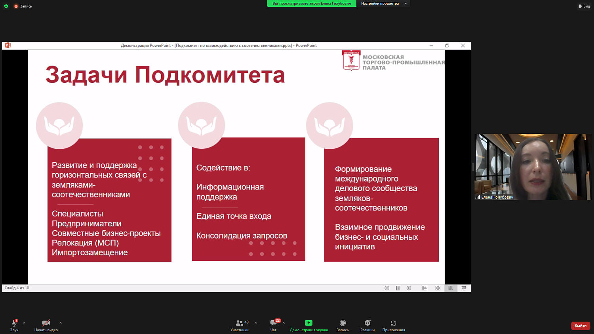594x334 pixels.
Task: Switch to Slide Sorter view in PowerPoint
Action: point(438,288)
